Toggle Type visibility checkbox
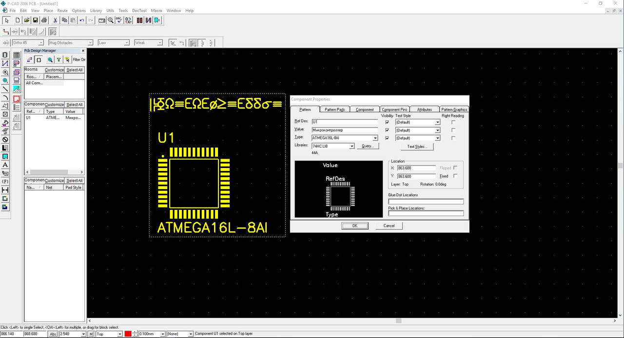 point(387,138)
